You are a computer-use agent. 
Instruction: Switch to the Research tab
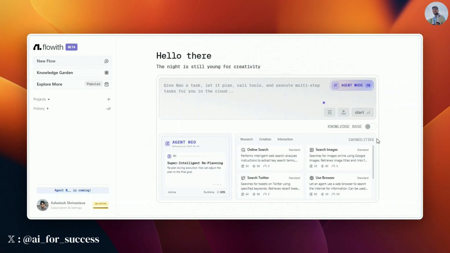coord(246,139)
